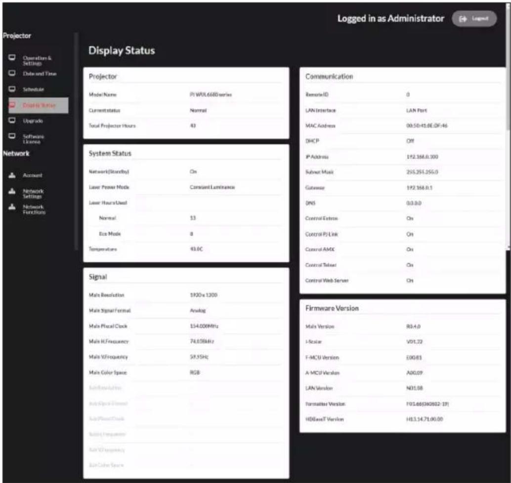
Task: Click the IP Address value
Action: (422, 157)
